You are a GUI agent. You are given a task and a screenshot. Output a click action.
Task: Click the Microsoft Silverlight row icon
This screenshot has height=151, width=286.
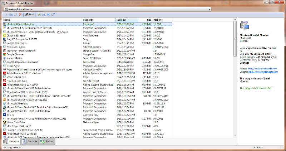[5, 103]
